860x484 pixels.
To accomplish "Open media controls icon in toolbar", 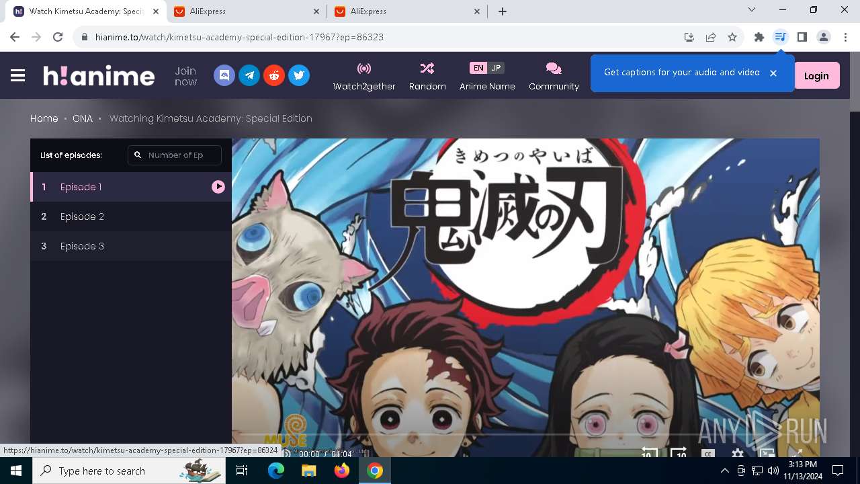I will (x=781, y=37).
